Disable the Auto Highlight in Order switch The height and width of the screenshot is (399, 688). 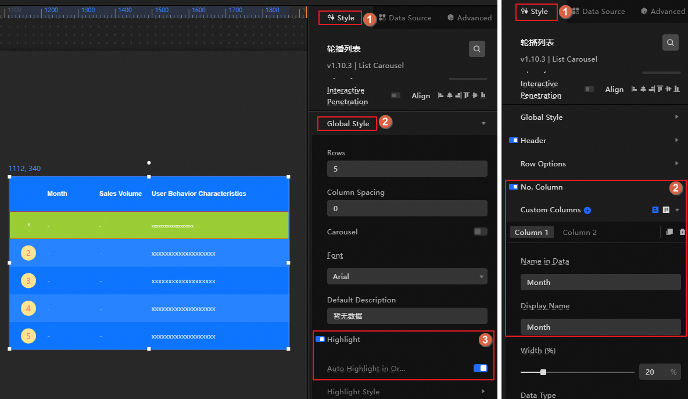[x=481, y=368]
